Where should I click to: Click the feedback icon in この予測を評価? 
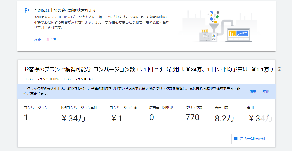pyautogui.click(x=236, y=139)
